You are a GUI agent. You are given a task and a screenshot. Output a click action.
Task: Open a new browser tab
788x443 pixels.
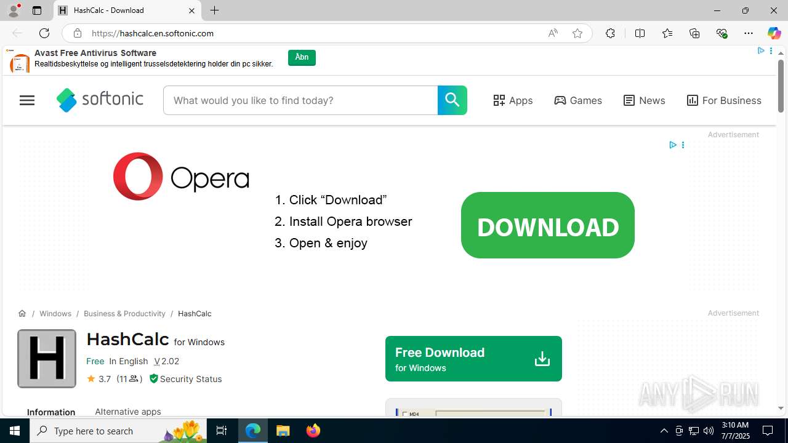[x=214, y=10]
